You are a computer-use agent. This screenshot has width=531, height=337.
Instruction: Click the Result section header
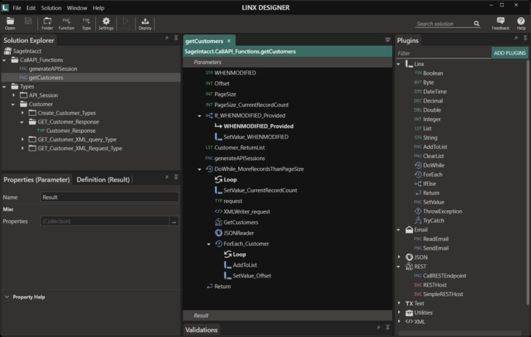coord(287,315)
